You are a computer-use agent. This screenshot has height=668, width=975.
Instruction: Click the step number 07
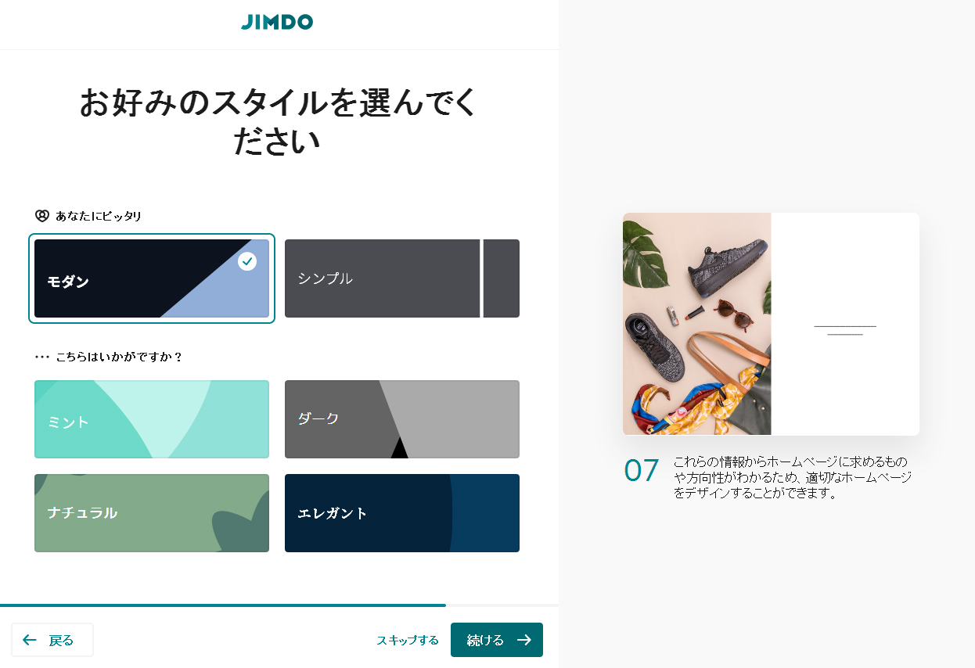tap(642, 470)
